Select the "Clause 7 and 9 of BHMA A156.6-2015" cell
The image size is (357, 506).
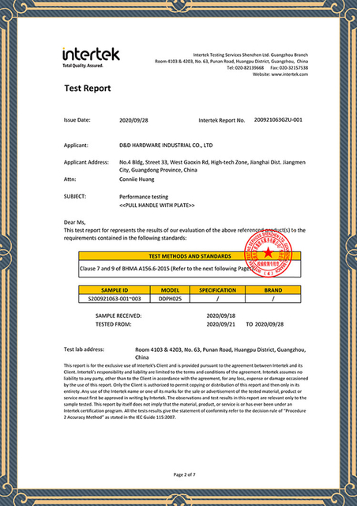coord(190,269)
